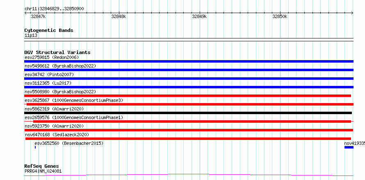365x180 pixels.
Task: Click the esv2659576 (1000GenomesConsortiumPhase1) label
Action: click(74, 117)
